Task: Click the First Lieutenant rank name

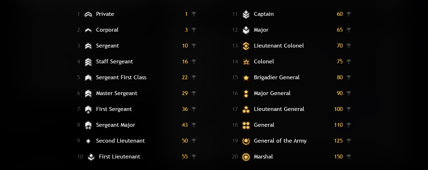Action: point(120,157)
